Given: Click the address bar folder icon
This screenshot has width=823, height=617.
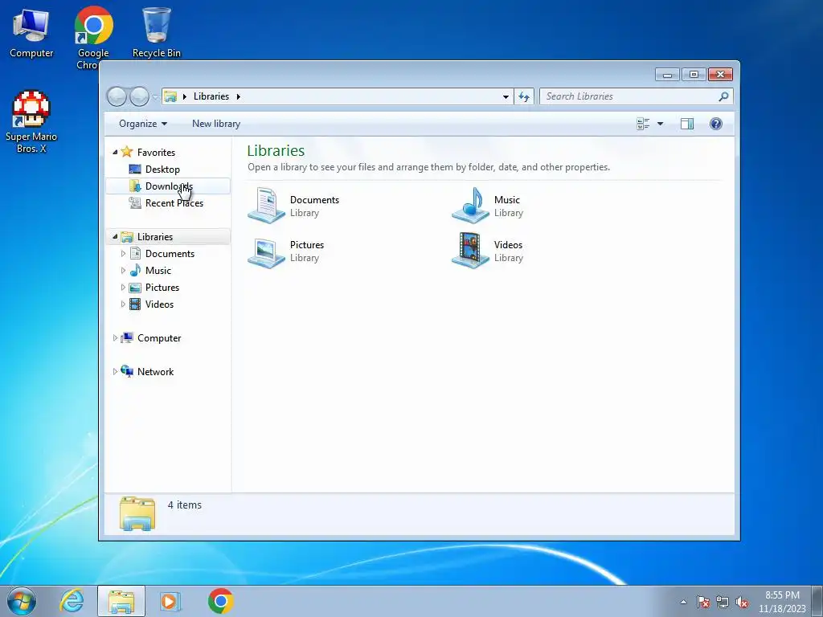Looking at the screenshot, I should coord(170,96).
